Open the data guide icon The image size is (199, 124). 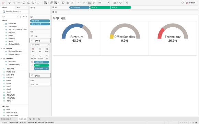point(182,3)
